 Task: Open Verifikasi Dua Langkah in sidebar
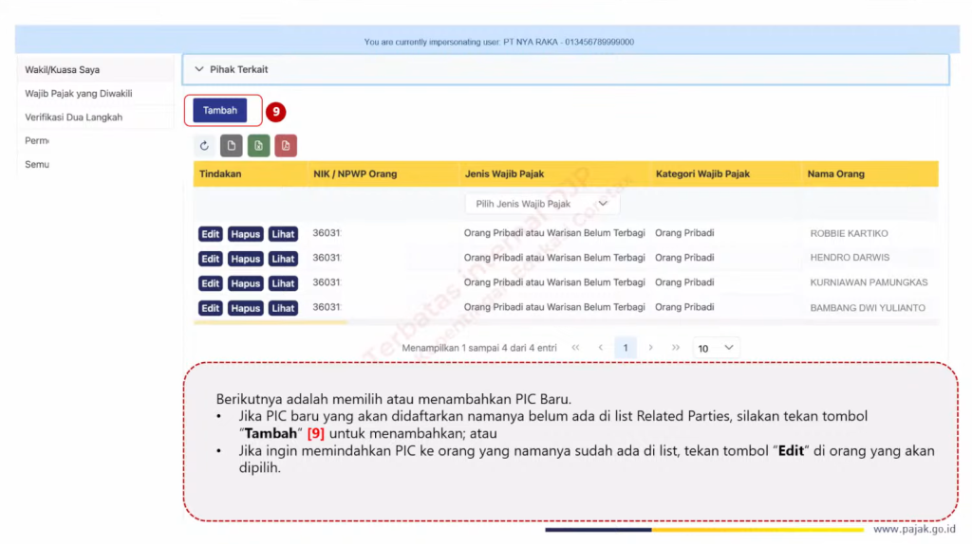(x=73, y=117)
